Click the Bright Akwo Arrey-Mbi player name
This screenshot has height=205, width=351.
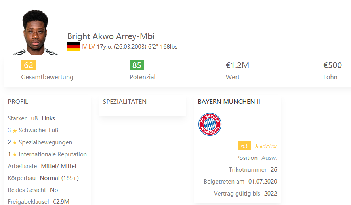111,36
